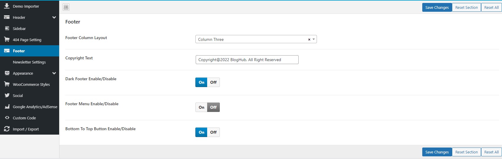Click the bottom Reset Section button
The height and width of the screenshot is (159, 502).
click(x=466, y=152)
